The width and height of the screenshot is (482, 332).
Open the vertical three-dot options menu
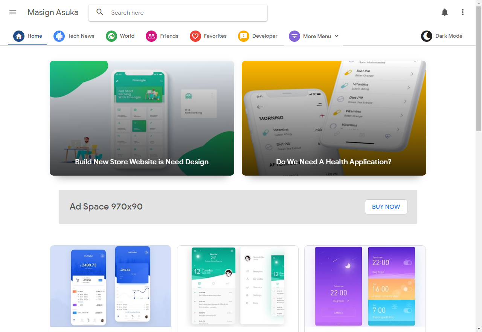463,12
